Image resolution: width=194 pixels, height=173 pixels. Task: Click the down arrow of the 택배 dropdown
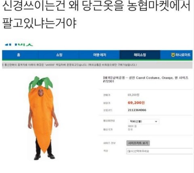156,121
